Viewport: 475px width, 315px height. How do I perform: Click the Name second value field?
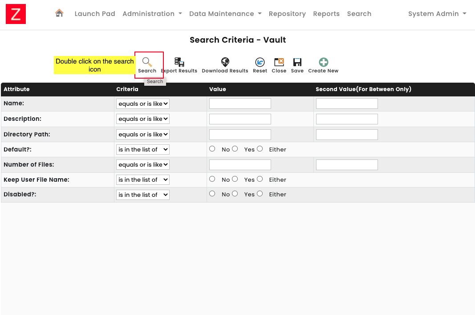tap(347, 104)
